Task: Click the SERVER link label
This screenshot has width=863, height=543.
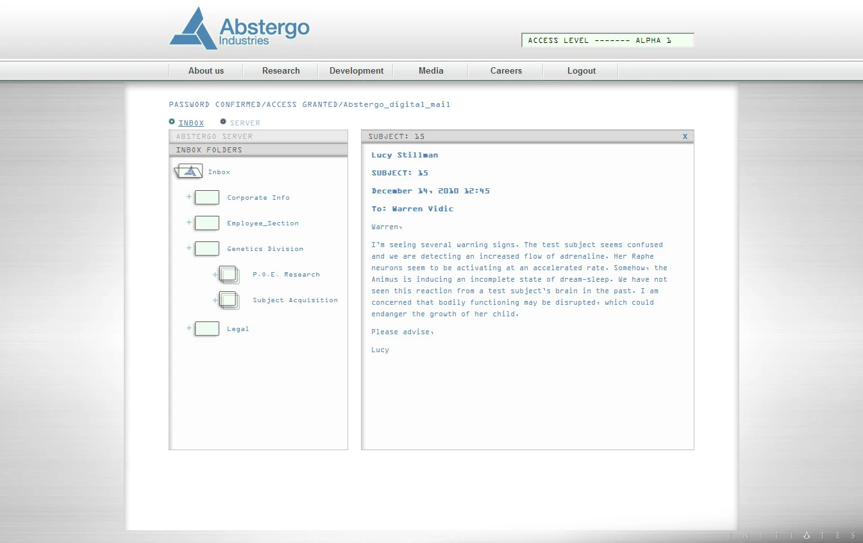Action: click(x=245, y=123)
